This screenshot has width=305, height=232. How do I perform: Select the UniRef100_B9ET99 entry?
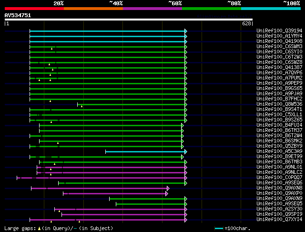click(x=279, y=157)
